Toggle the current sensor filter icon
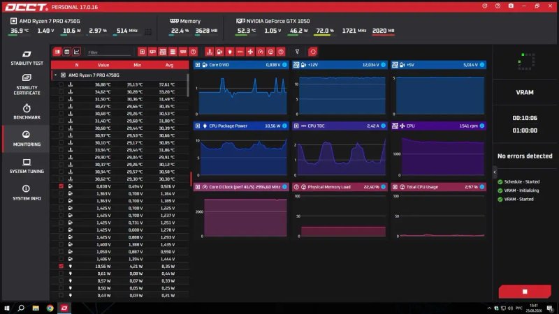Screen dimensions: 559x314 (240, 52)
